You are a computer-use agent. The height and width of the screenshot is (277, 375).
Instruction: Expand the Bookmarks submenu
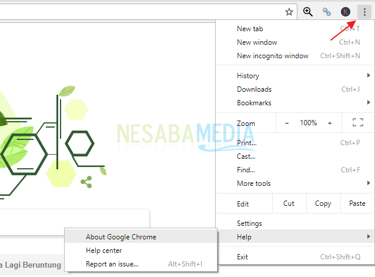[x=296, y=103]
